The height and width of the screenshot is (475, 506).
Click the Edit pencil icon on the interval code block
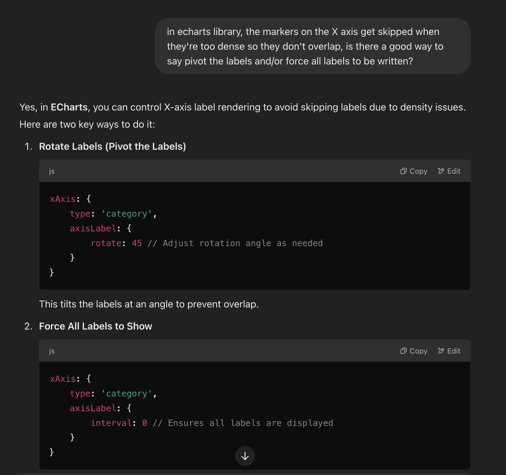point(441,351)
